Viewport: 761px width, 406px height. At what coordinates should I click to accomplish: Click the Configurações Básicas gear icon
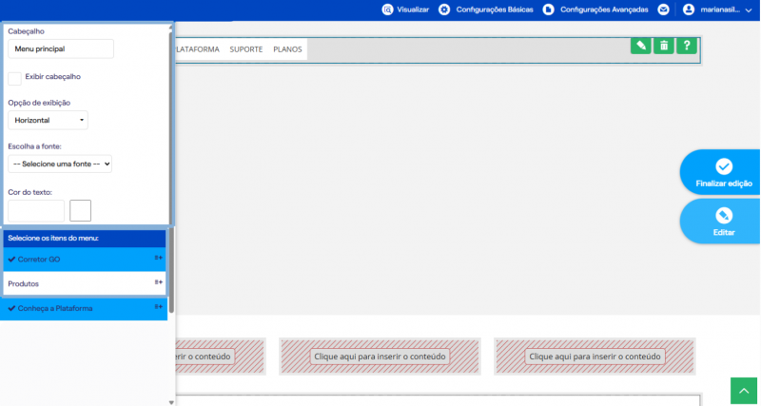(x=444, y=10)
